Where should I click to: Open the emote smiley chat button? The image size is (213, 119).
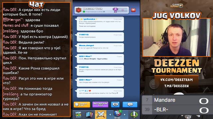pyautogui.click(x=115, y=104)
